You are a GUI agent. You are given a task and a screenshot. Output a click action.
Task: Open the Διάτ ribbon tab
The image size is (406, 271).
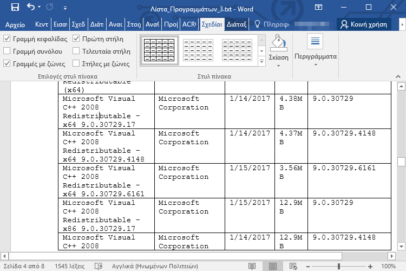(97, 24)
